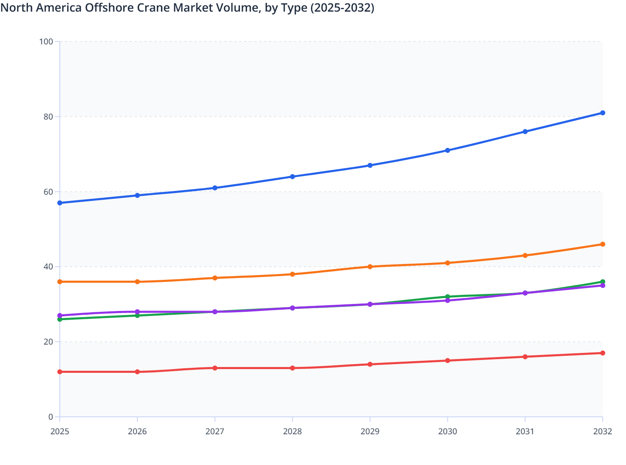
Task: Click the green data point at 2030
Action: pyautogui.click(x=447, y=296)
